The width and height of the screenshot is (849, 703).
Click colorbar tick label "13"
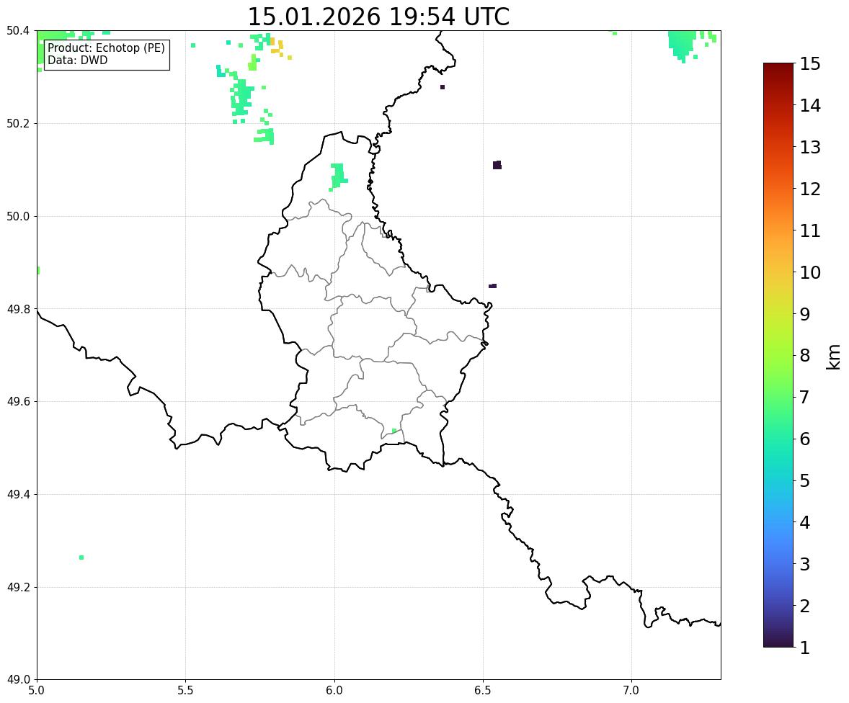(810, 147)
